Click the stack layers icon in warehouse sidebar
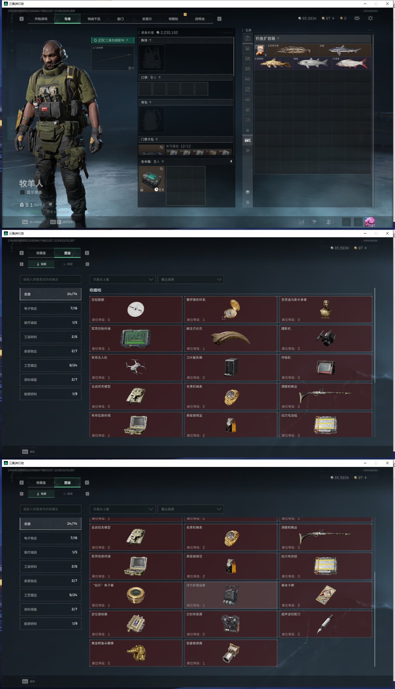Viewport: 395px width, 689px height. point(248,192)
